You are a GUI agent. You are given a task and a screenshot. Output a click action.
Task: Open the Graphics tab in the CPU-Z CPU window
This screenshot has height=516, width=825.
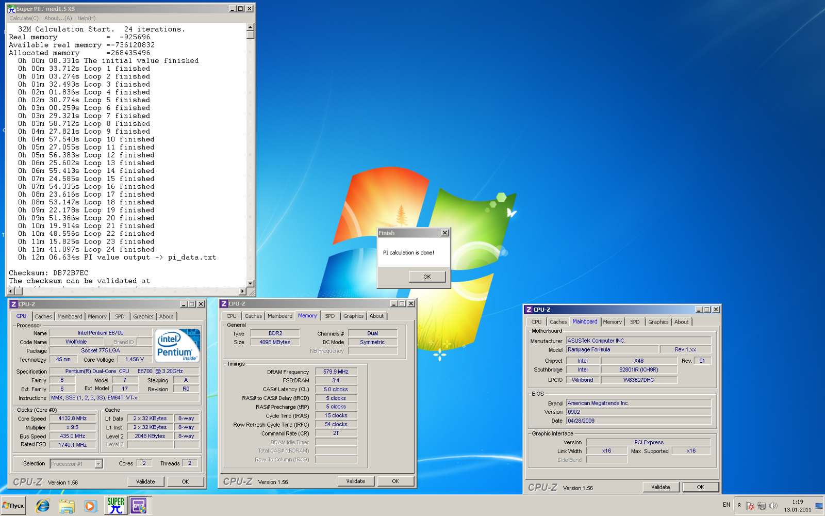click(143, 316)
